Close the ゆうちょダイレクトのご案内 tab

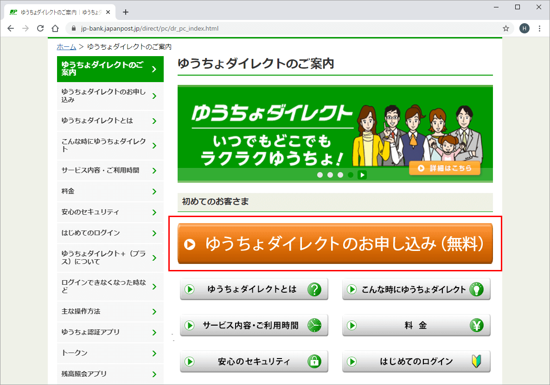(108, 12)
